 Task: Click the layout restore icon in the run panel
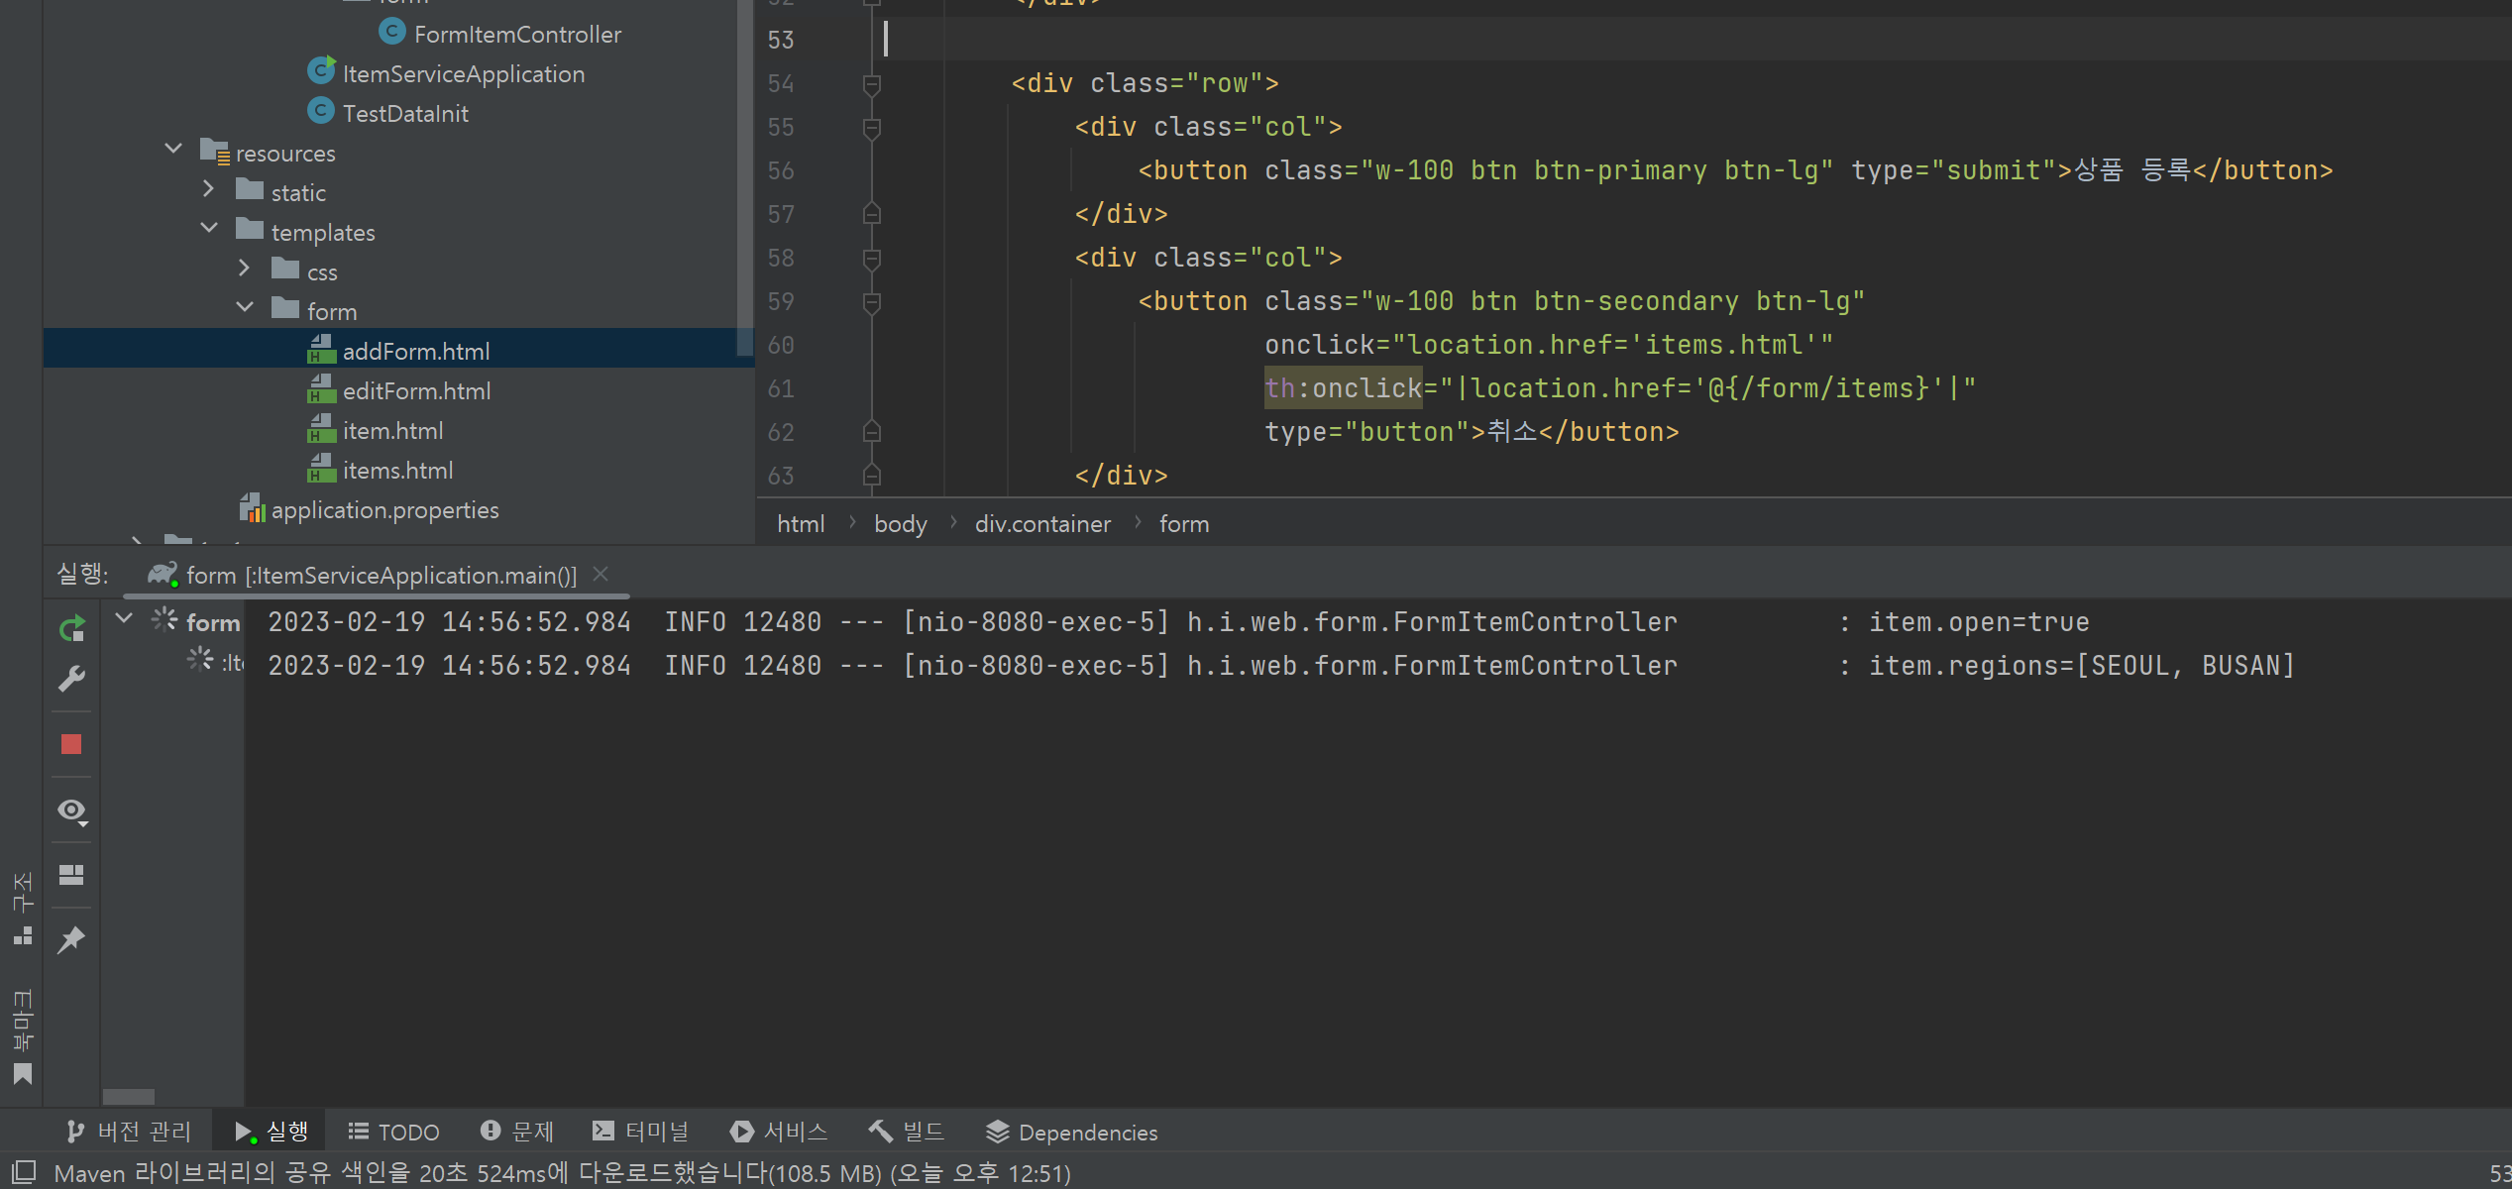point(71,875)
